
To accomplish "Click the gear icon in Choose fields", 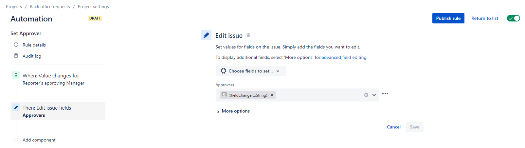I will pos(224,71).
